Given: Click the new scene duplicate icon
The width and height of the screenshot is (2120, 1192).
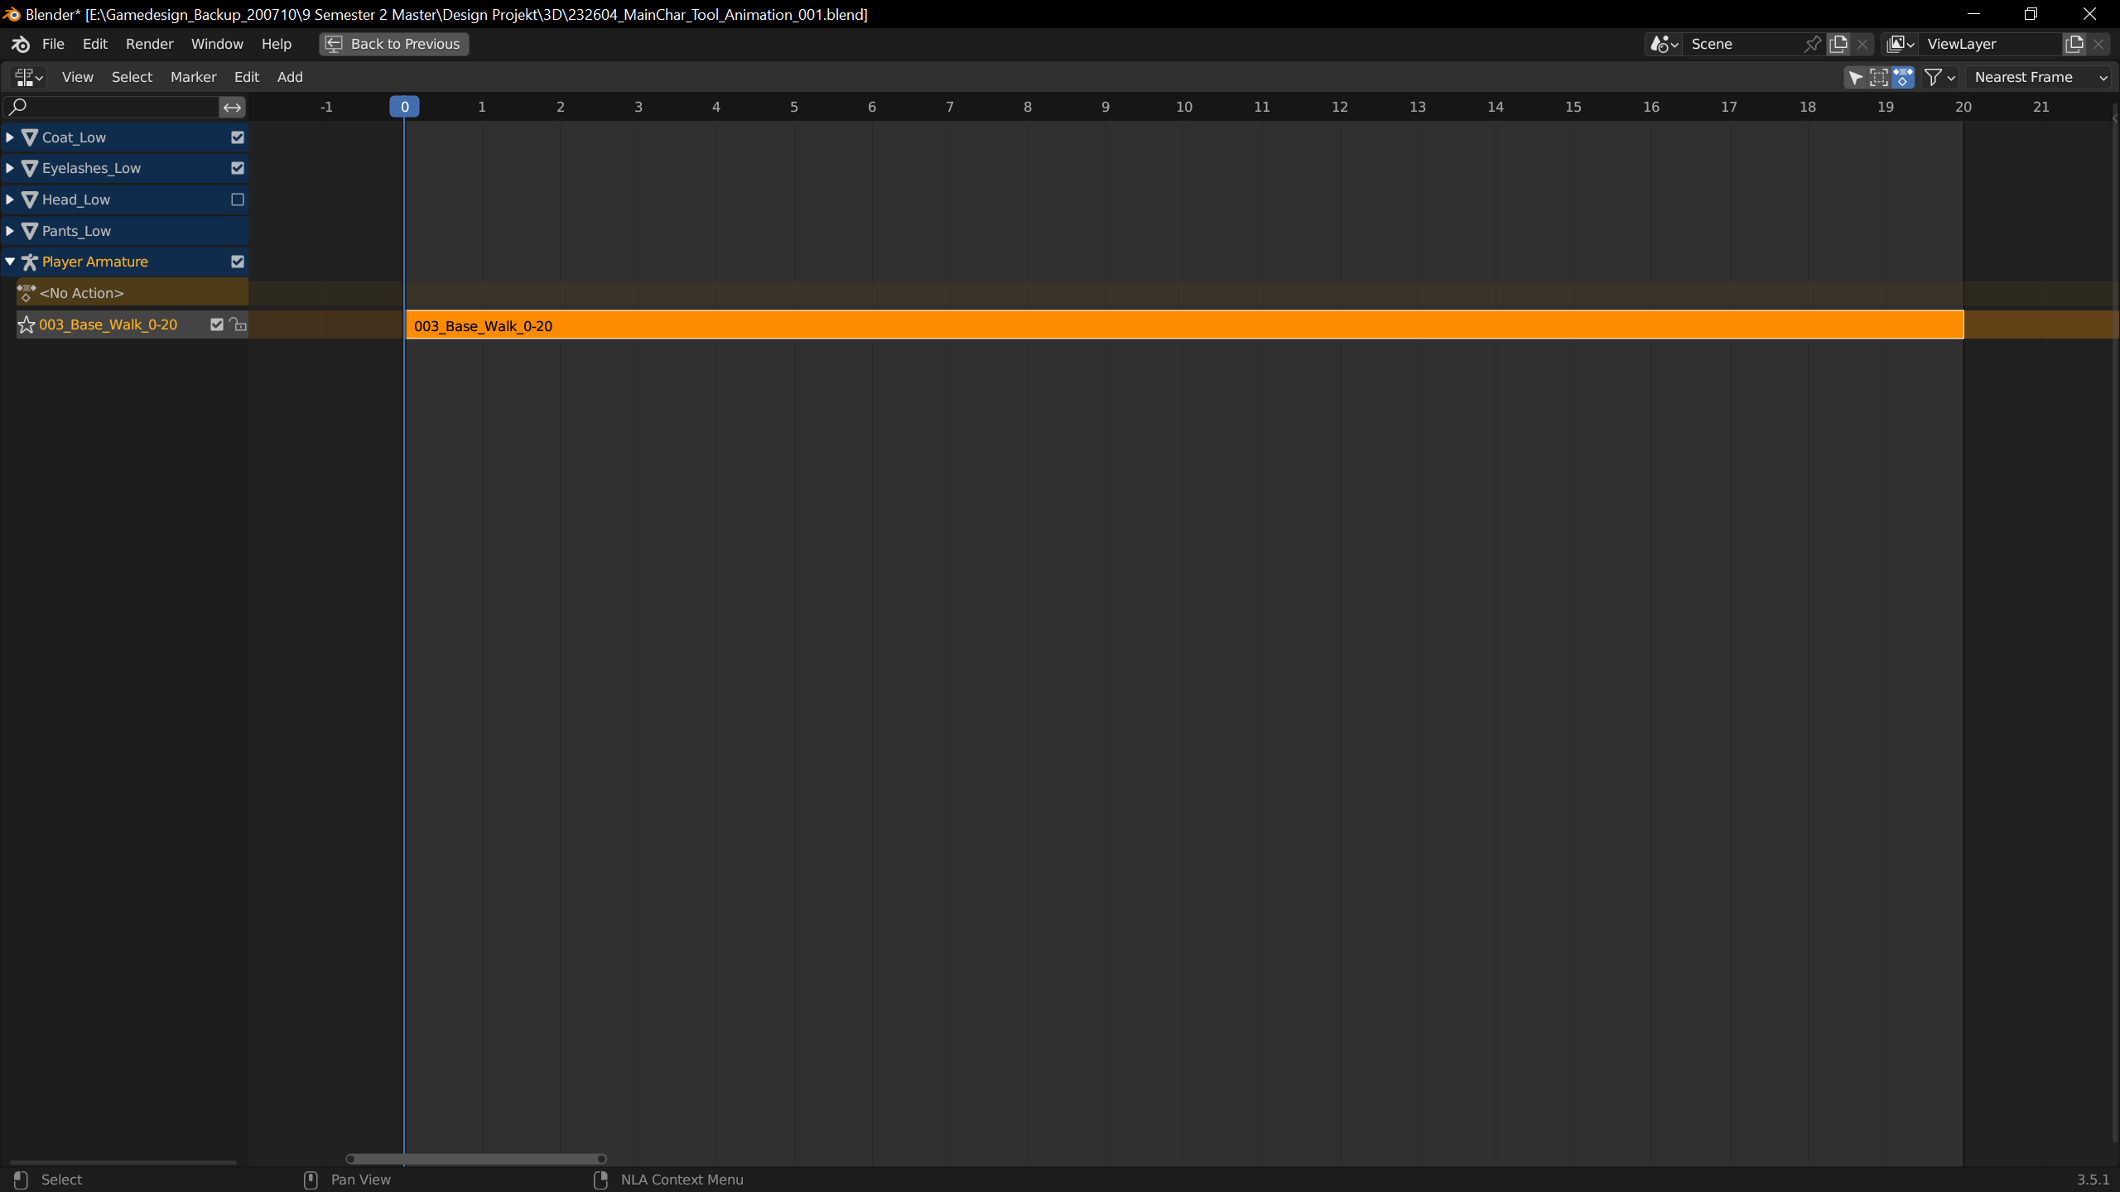Looking at the screenshot, I should [x=1838, y=44].
